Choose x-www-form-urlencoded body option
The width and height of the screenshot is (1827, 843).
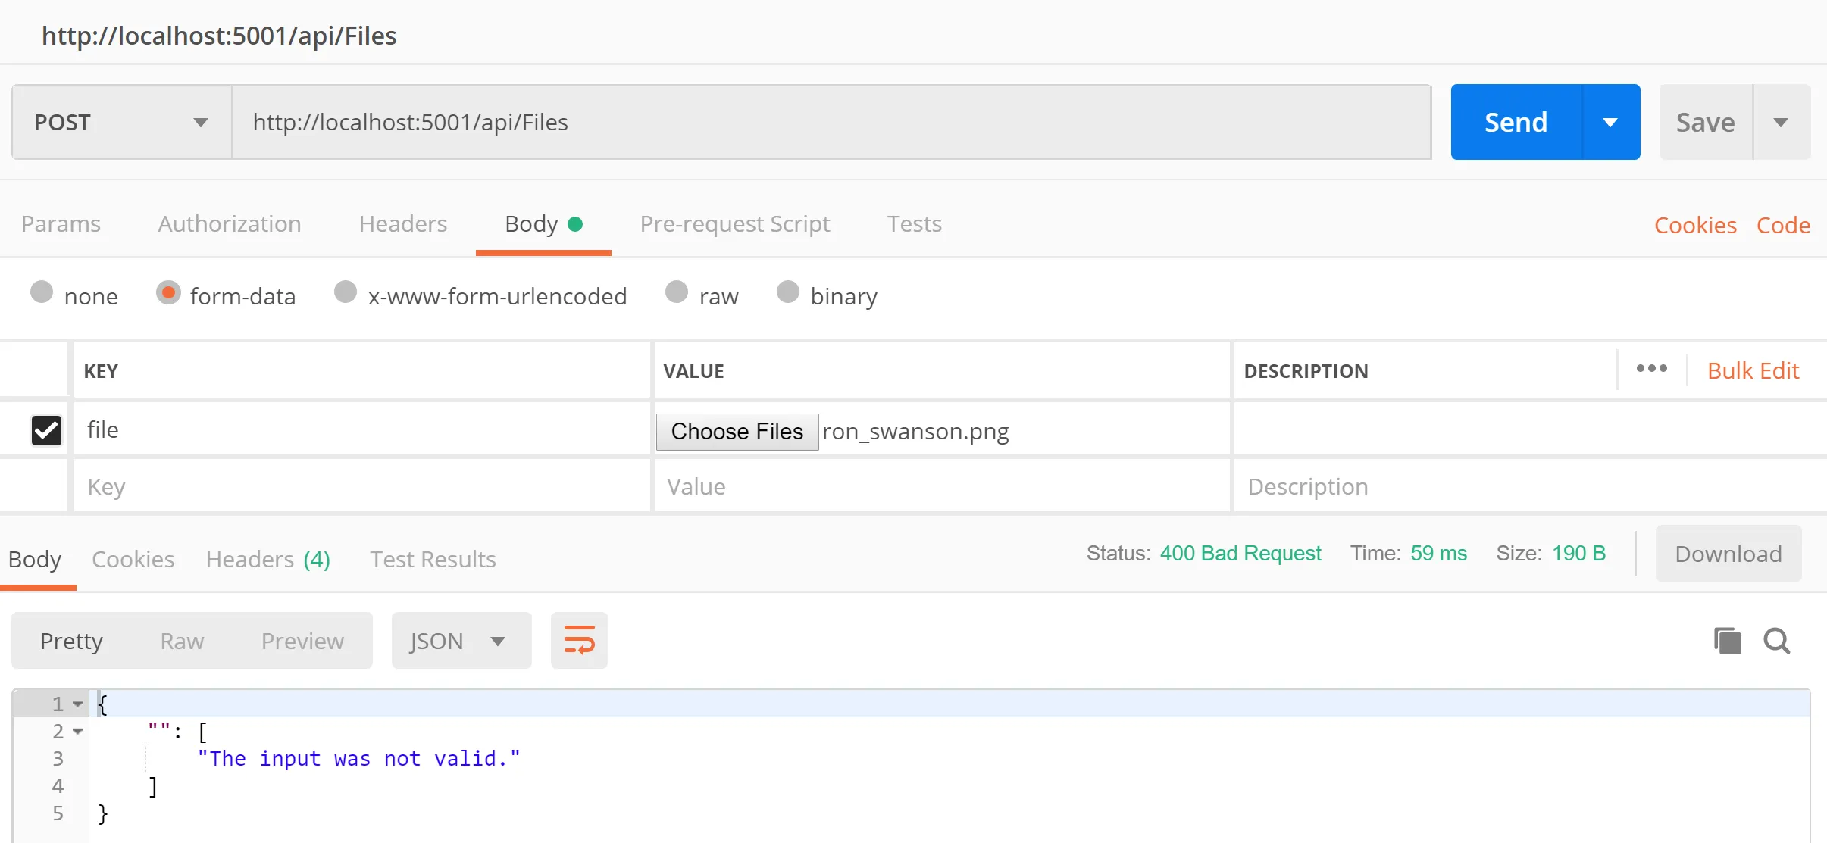tap(346, 292)
